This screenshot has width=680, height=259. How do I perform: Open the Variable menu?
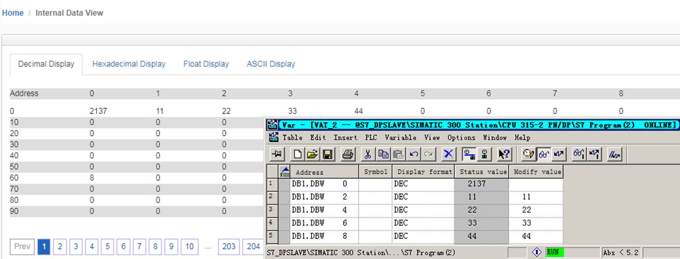coord(401,138)
